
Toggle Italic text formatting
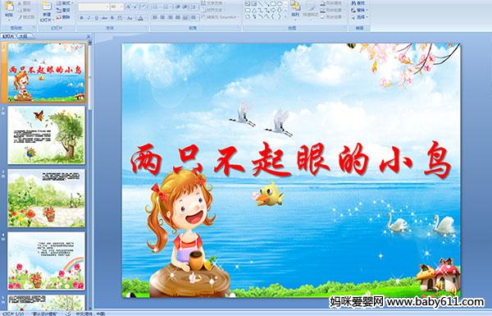tap(89, 18)
